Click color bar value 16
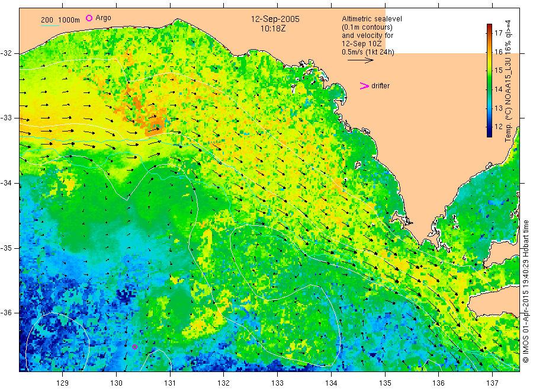This screenshot has height=391, width=533. tap(498, 52)
